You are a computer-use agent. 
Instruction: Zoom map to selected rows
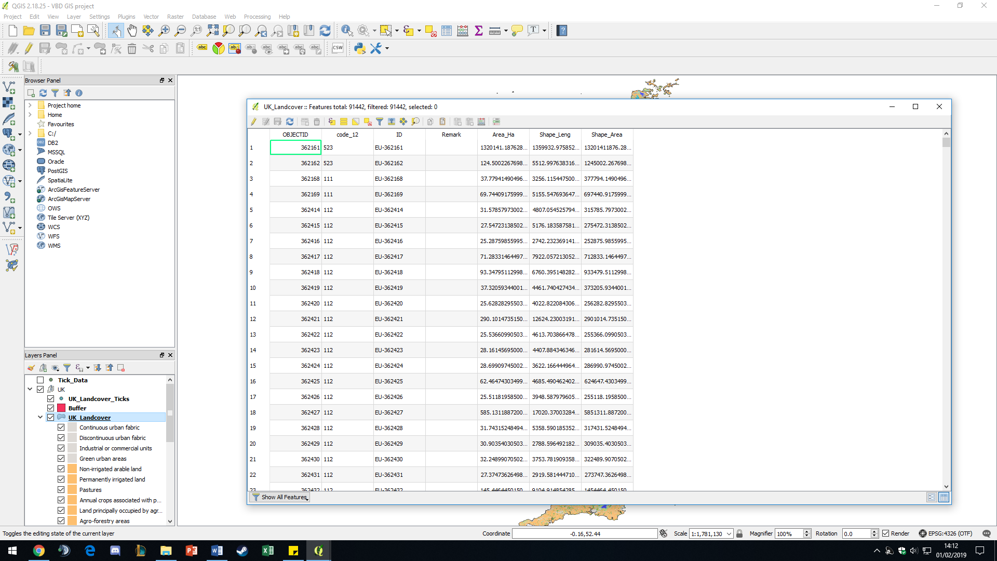pos(415,122)
